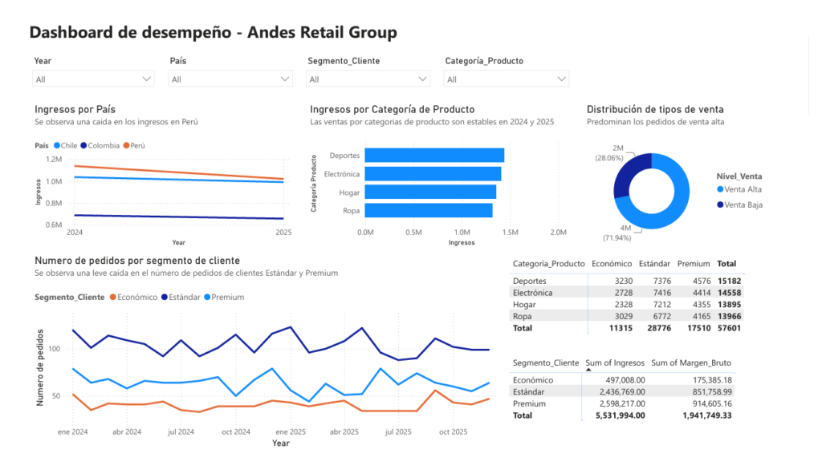The width and height of the screenshot is (822, 474).
Task: Select the Colombia legend dot
Action: [x=83, y=146]
